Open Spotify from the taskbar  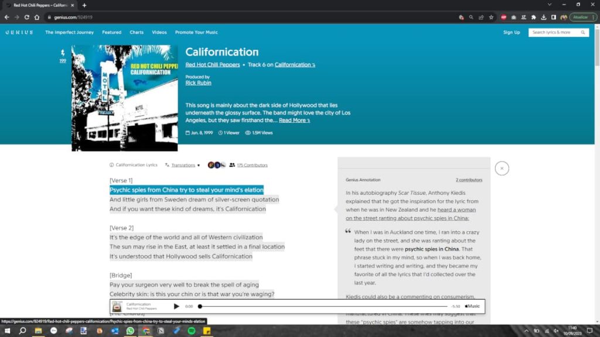coord(192,331)
